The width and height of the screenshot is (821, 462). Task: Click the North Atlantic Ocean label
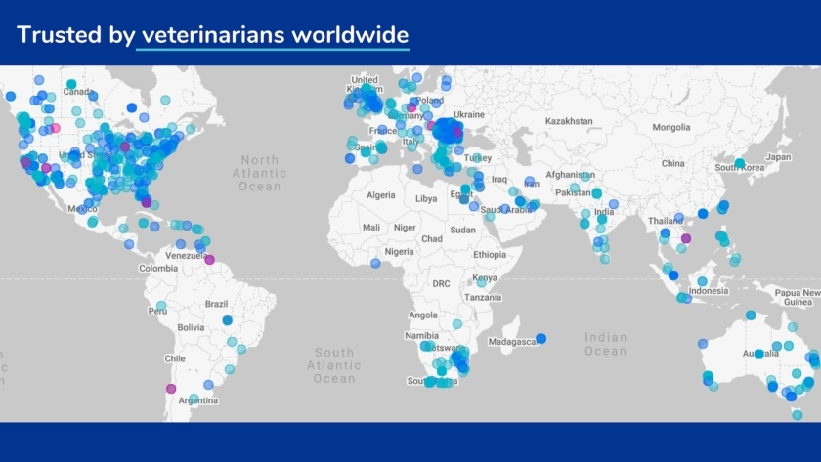[259, 173]
